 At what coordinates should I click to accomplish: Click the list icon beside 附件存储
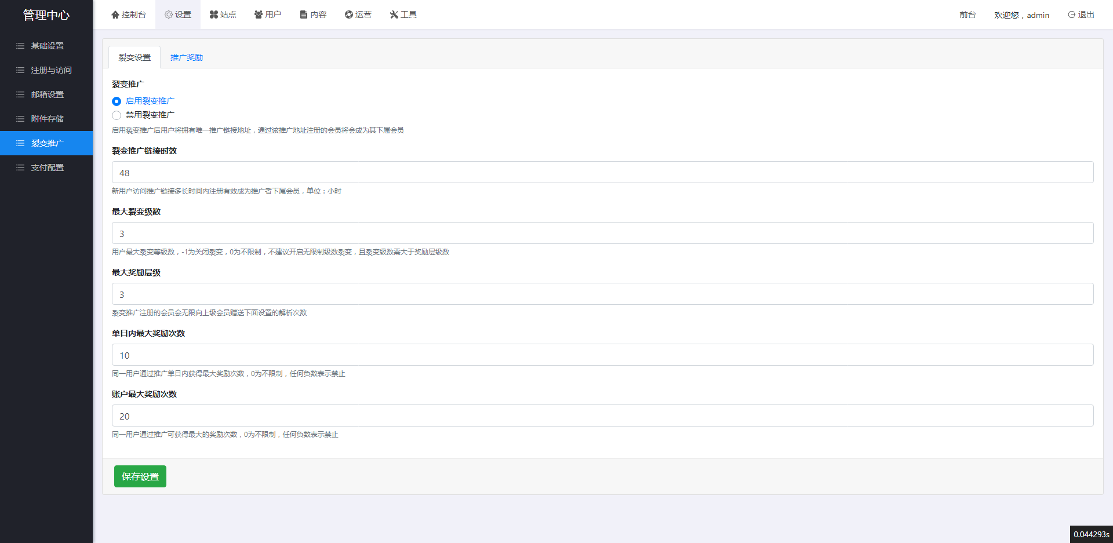point(20,119)
